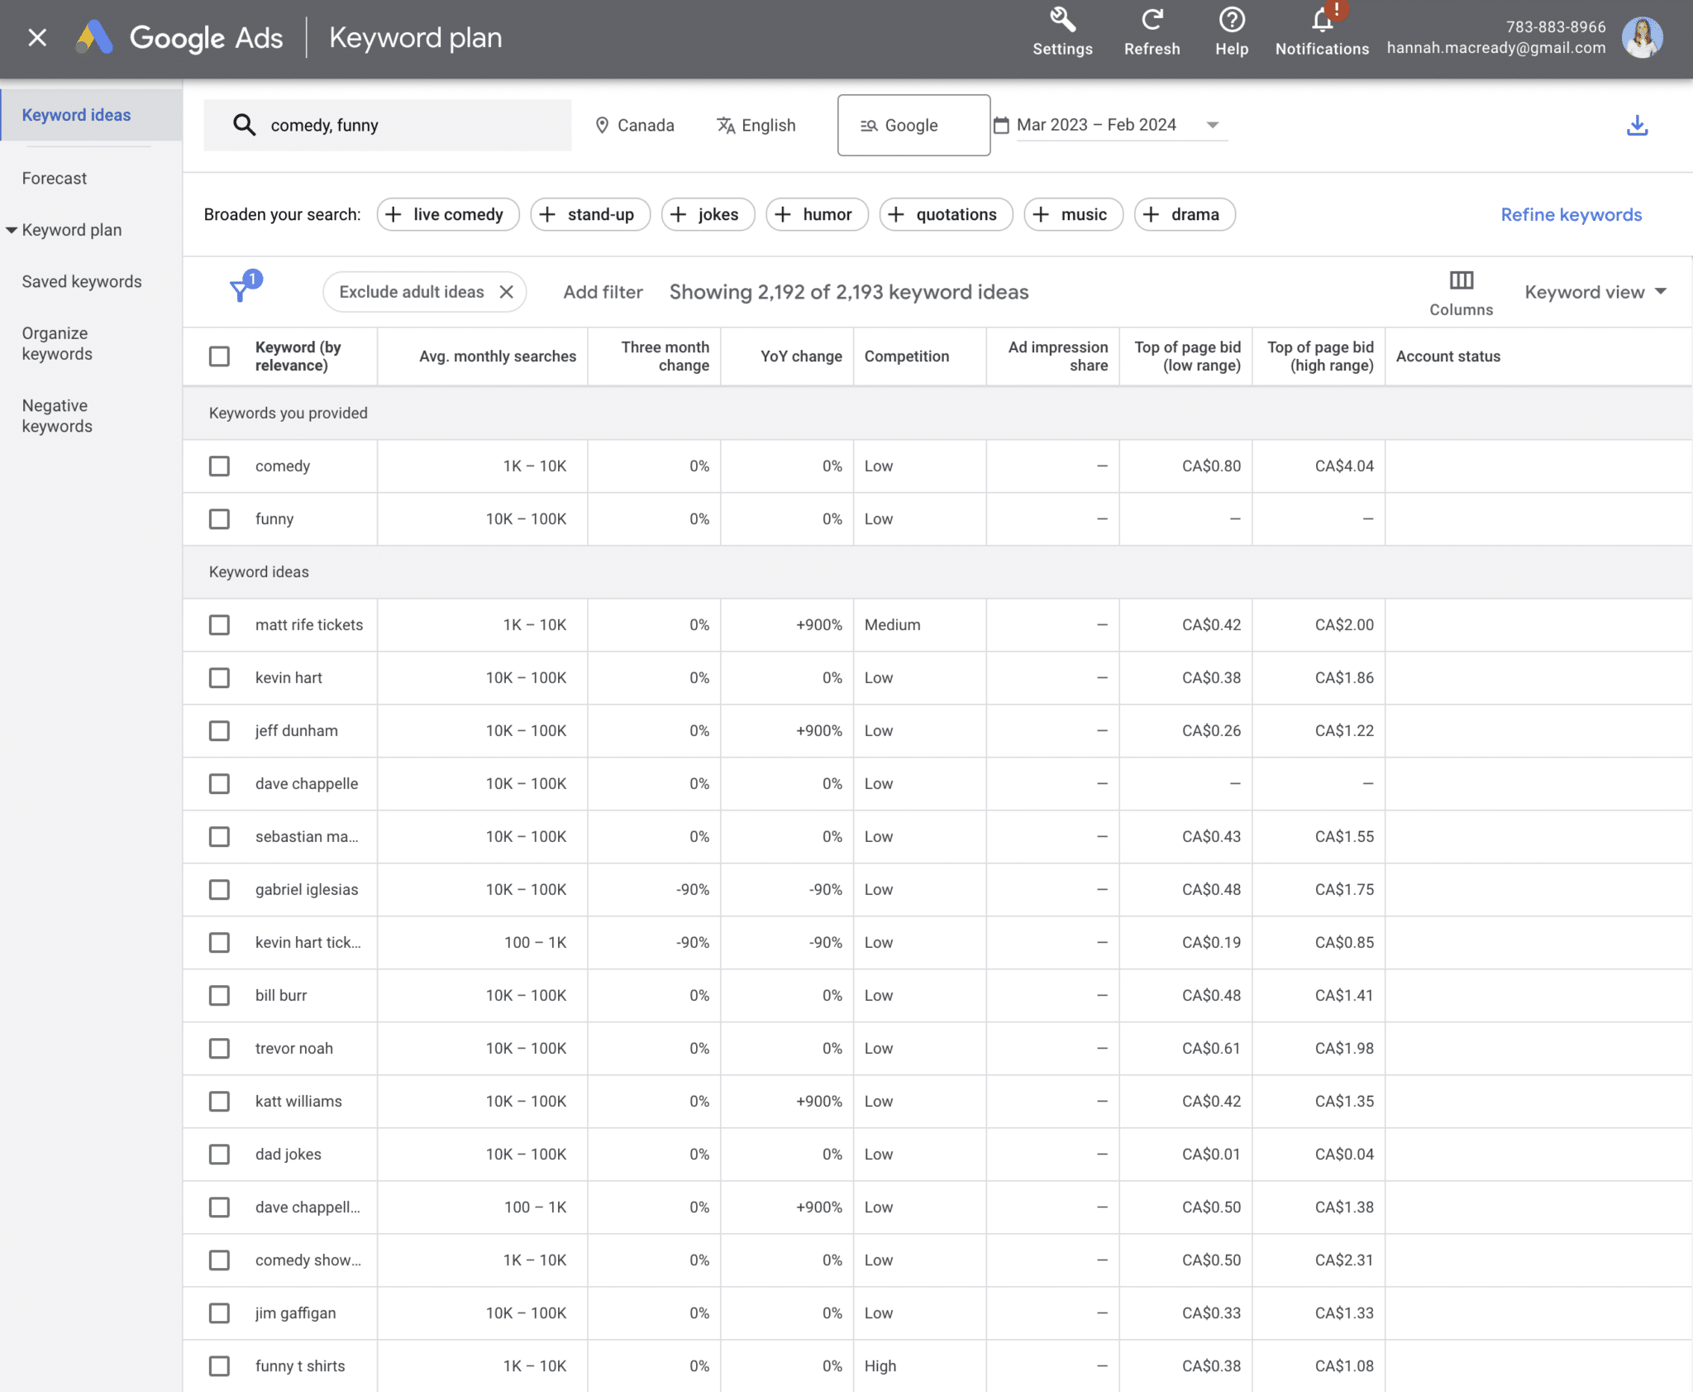Click the user profile avatar

(1641, 38)
